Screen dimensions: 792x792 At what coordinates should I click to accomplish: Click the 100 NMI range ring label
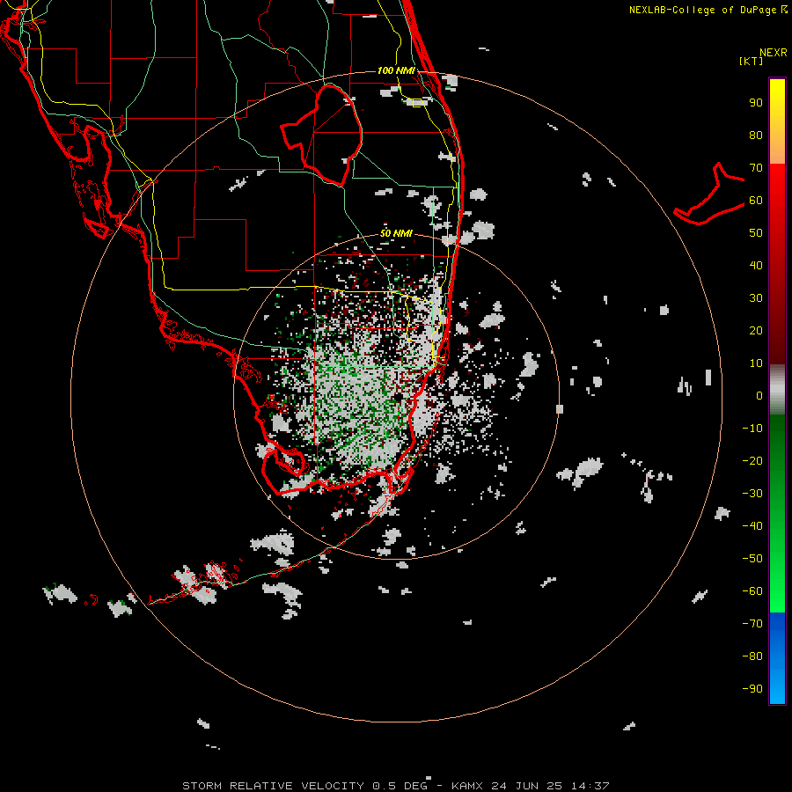coord(396,70)
